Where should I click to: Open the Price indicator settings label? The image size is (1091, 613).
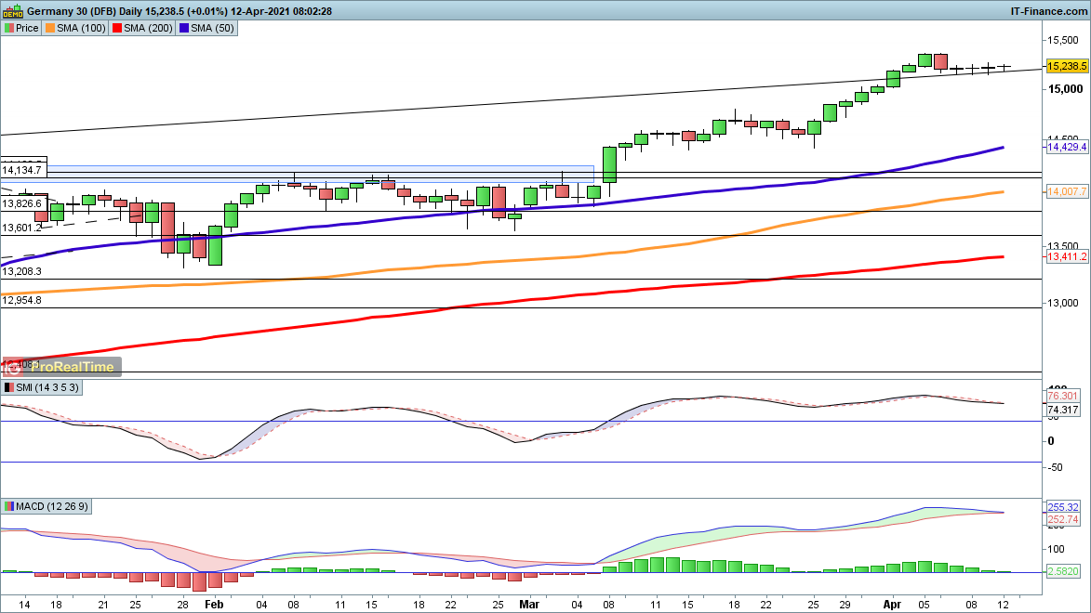(x=21, y=28)
